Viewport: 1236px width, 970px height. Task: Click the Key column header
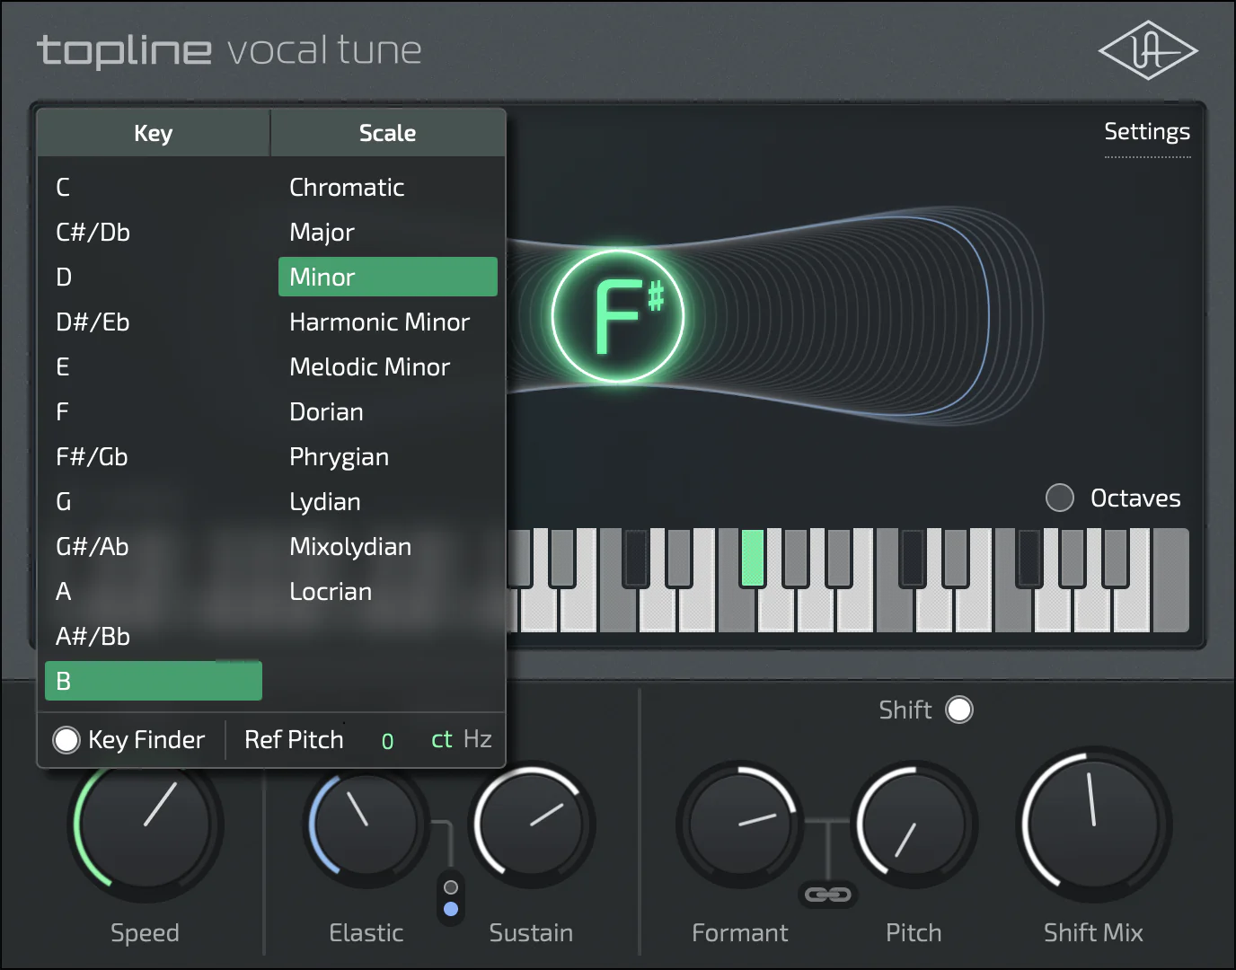tap(154, 133)
